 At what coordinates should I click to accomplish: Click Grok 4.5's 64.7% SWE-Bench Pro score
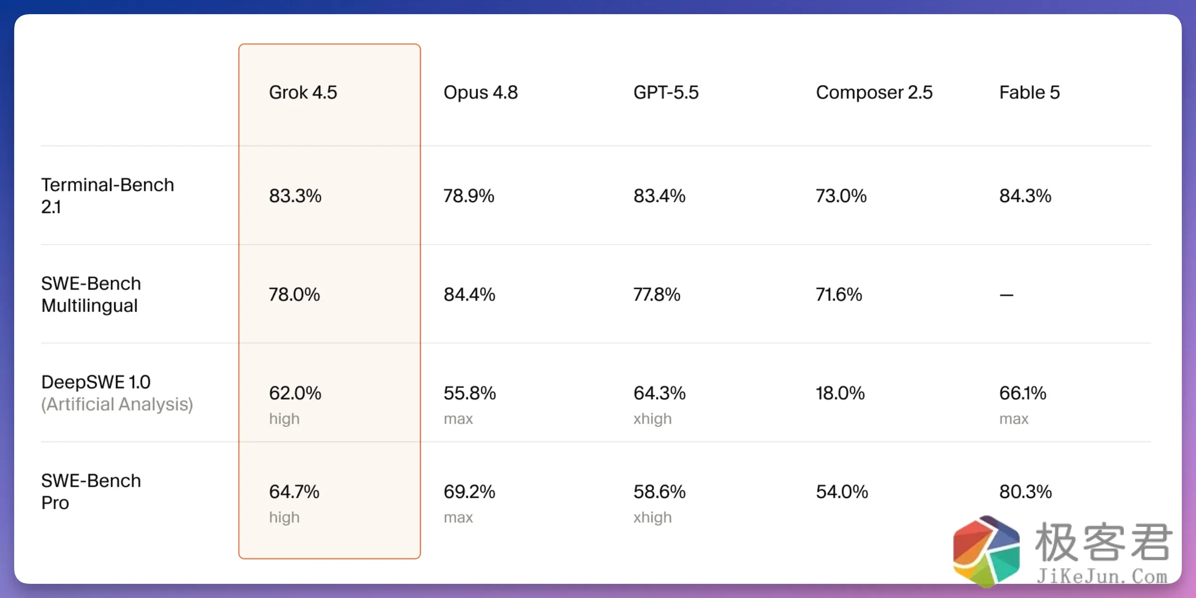click(x=294, y=492)
